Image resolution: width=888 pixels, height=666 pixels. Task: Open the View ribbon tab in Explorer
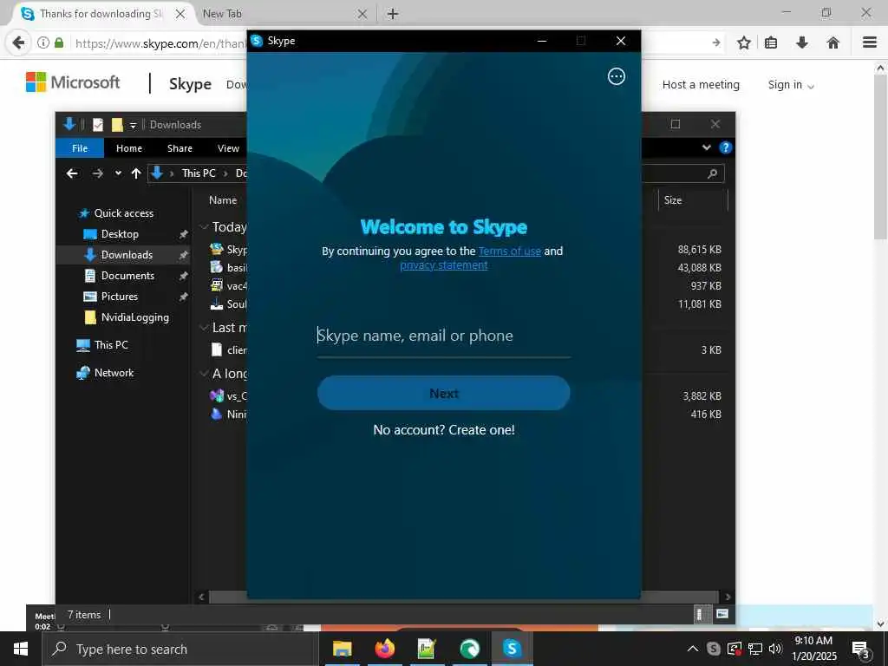click(x=228, y=148)
